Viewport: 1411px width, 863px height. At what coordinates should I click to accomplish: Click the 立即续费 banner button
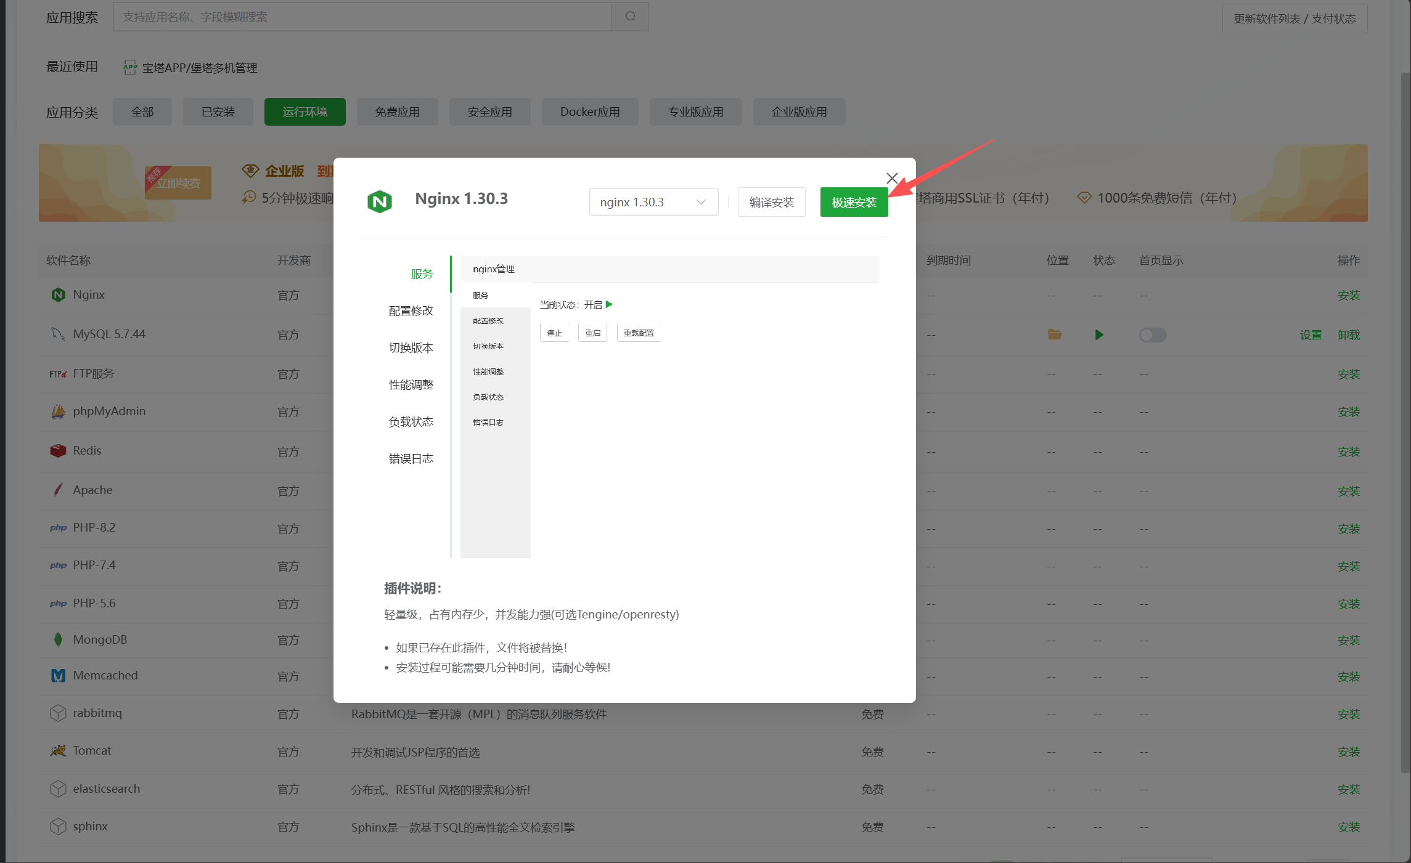tap(178, 183)
